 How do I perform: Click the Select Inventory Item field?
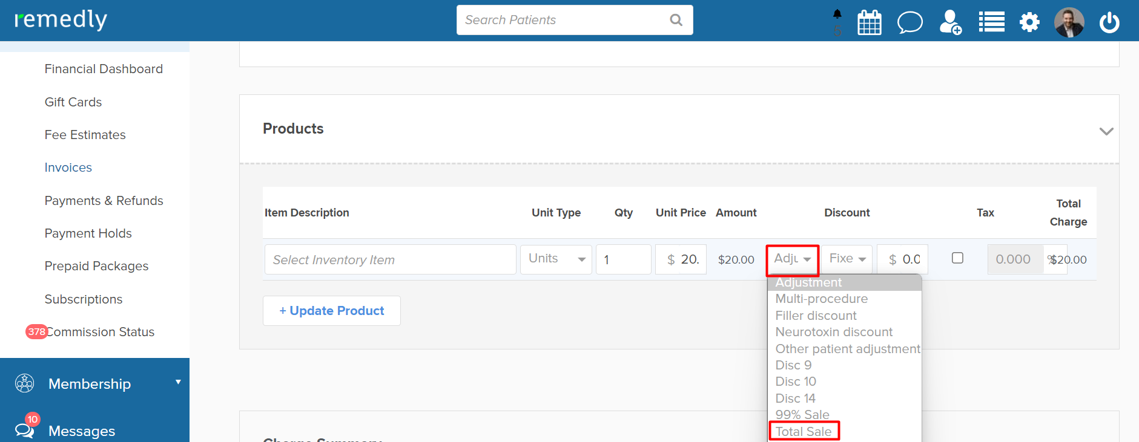tap(390, 259)
